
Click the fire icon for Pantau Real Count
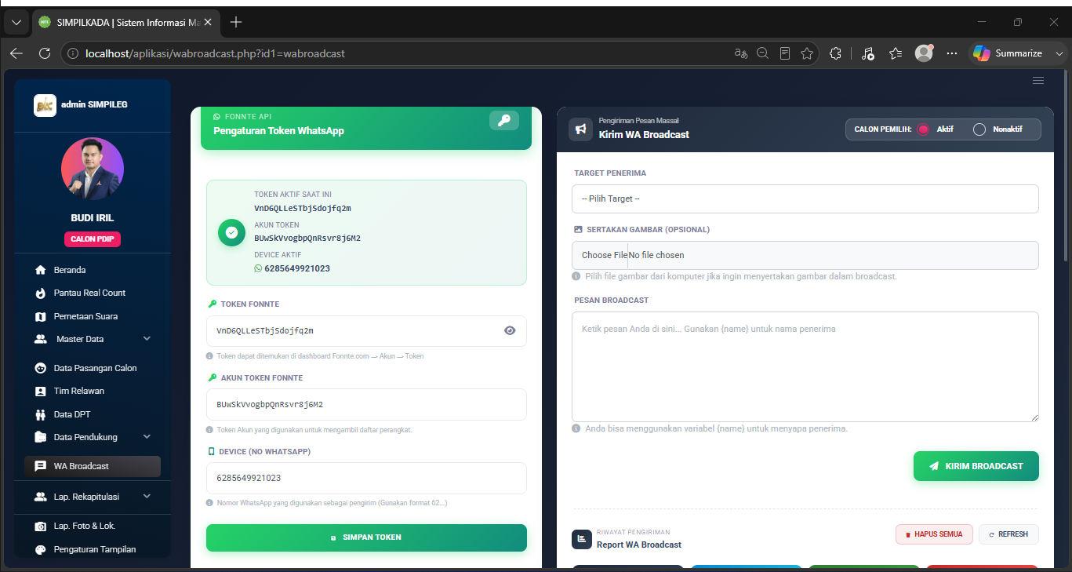41,293
